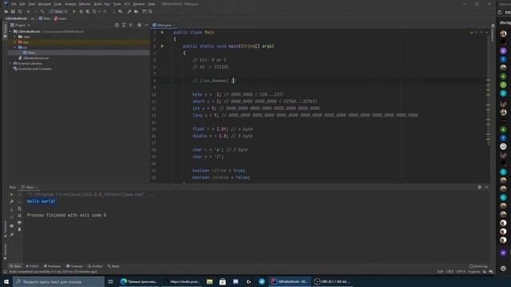Screen dimensions: 511x287
Task: Open Project panel gear options
Action: tap(139, 25)
